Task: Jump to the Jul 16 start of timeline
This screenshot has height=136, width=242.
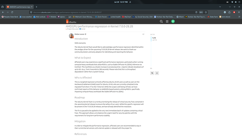Action: pyautogui.click(x=152, y=34)
